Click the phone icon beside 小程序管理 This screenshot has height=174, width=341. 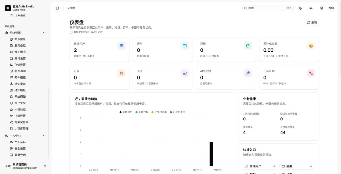point(11,129)
